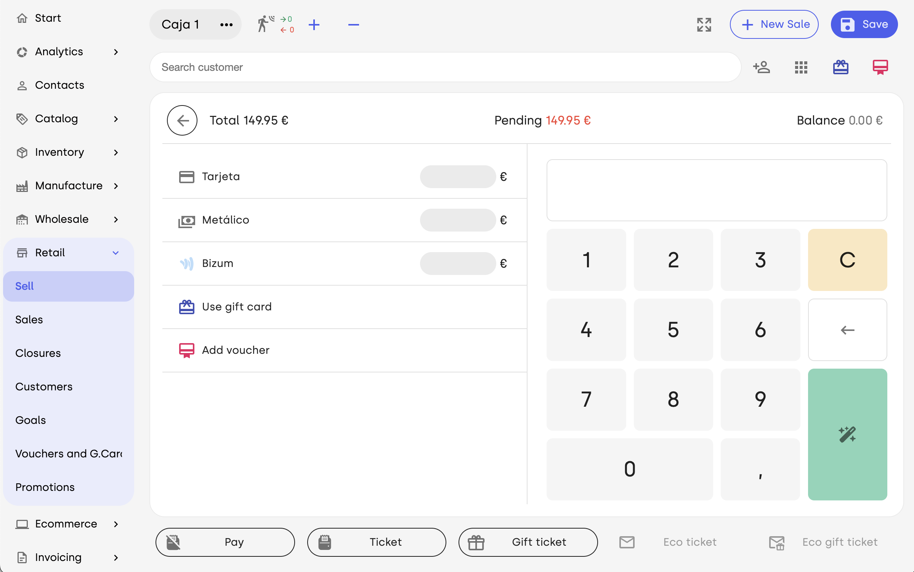Click the gift card icon in toolbar
Viewport: 914px width, 572px height.
click(840, 67)
